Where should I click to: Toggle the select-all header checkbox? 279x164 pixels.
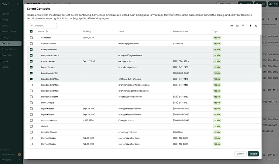pos(31,31)
